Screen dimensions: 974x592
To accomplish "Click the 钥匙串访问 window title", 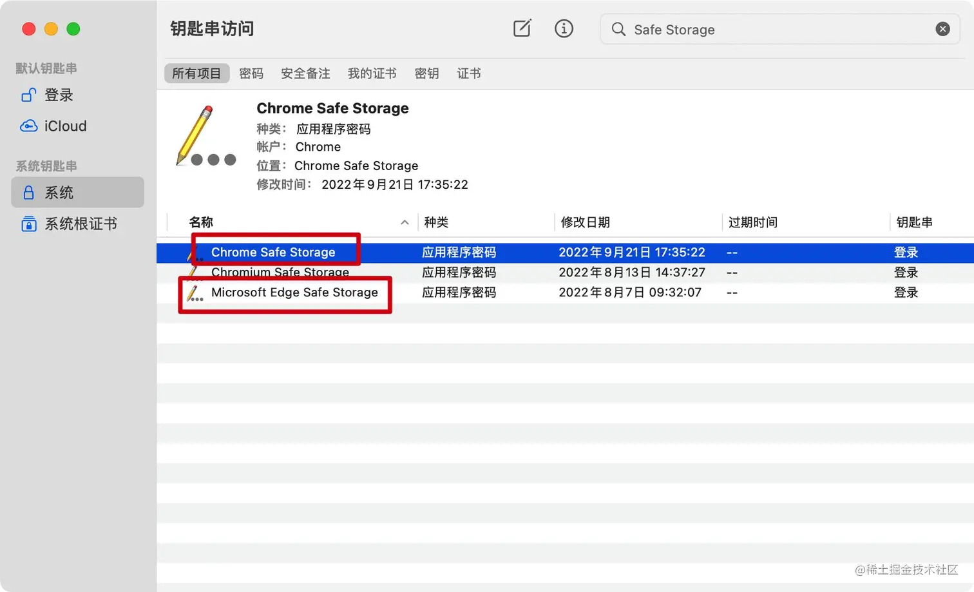I will [x=212, y=29].
